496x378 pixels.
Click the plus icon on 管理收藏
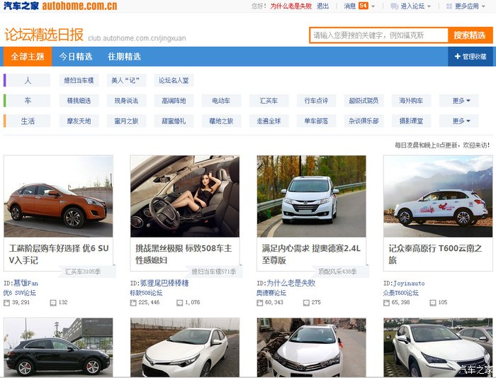[x=458, y=57]
